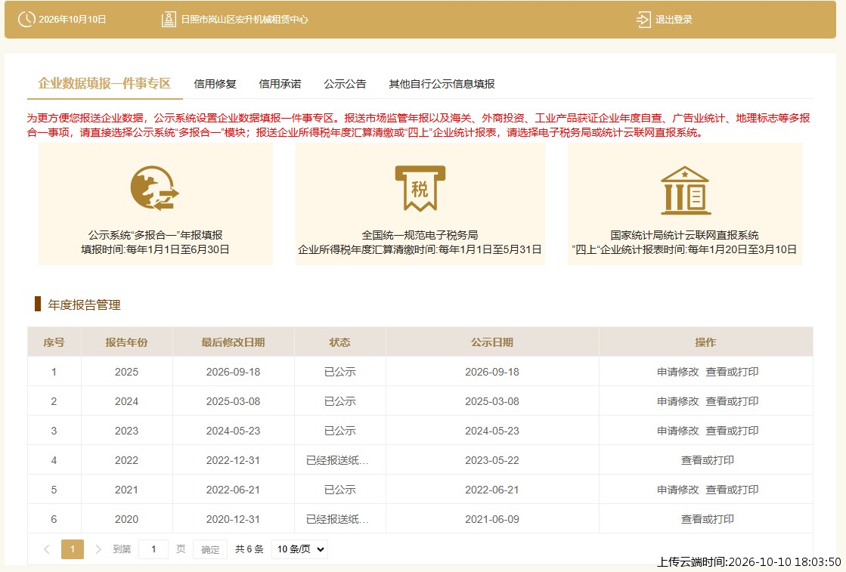The image size is (846, 572).
Task: Click the 最后修改日期 column header
Action: tap(233, 342)
